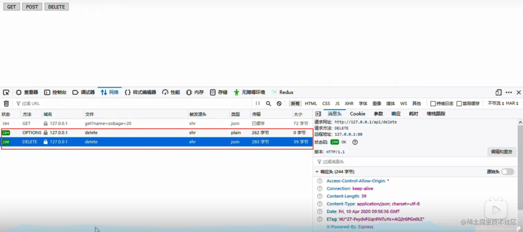Viewport: 523px width, 232px height.
Task: Activate the element picker icon
Action: pos(6,93)
